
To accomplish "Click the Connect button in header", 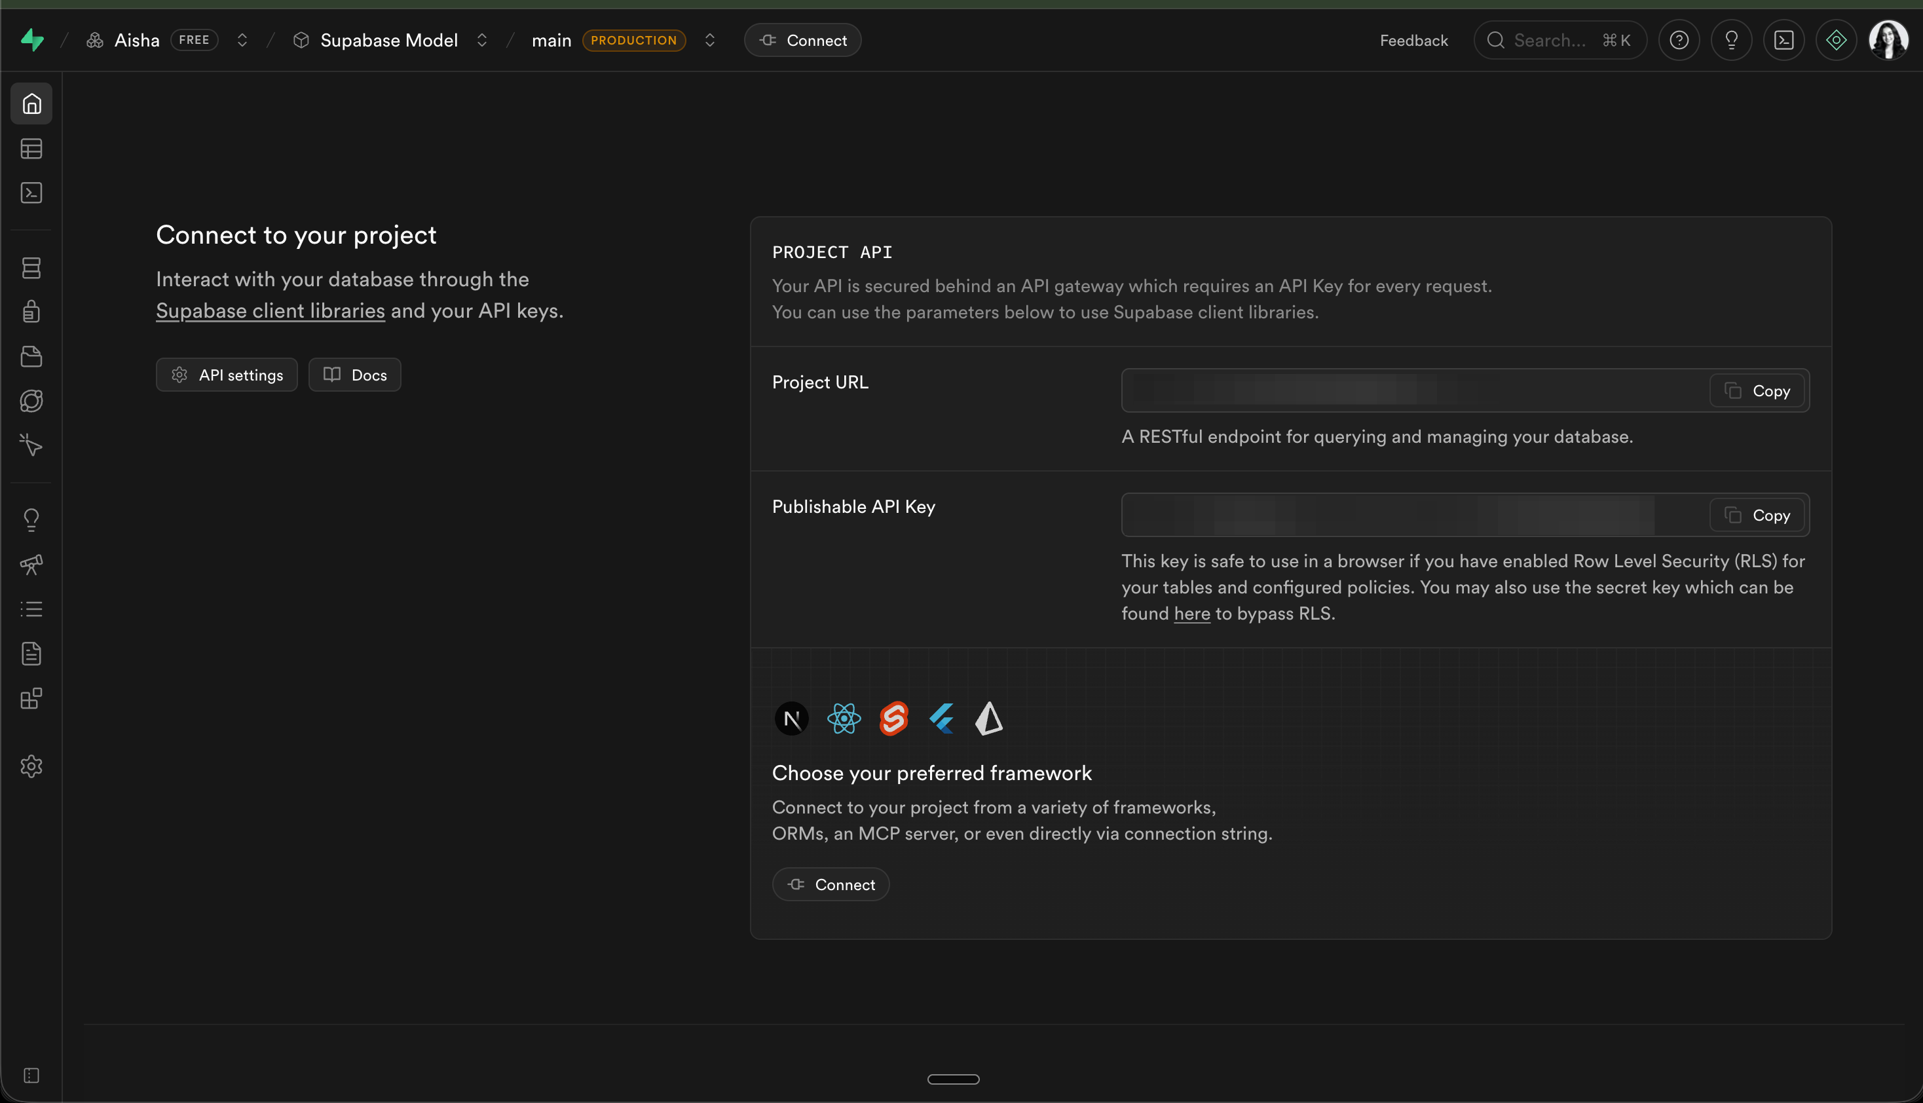I will 802,40.
